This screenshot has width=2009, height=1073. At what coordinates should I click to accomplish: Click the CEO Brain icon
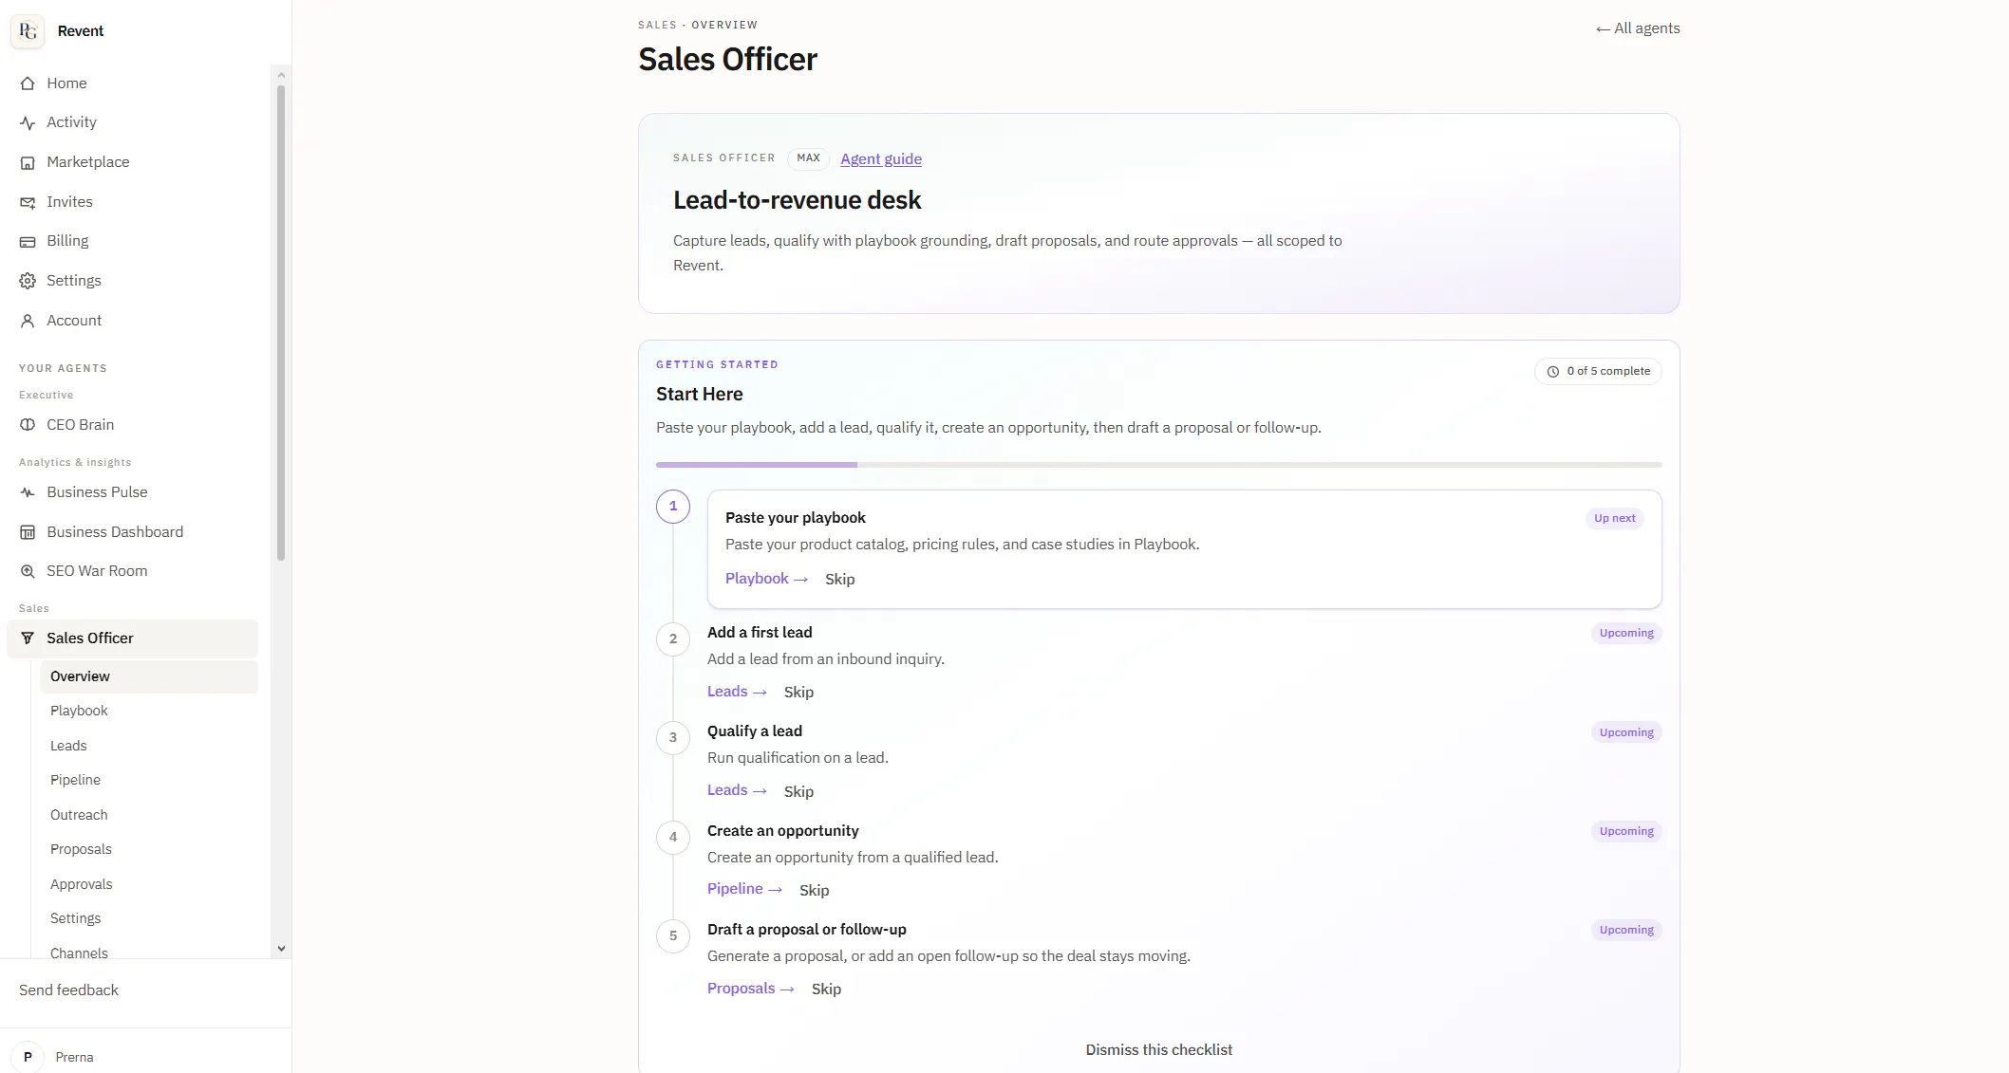pyautogui.click(x=28, y=425)
